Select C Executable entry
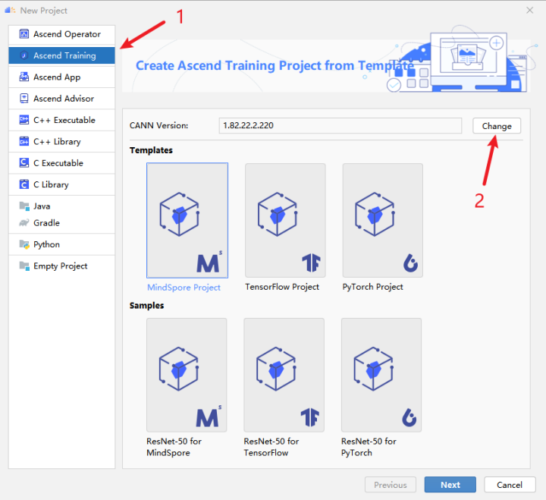Image resolution: width=546 pixels, height=500 pixels. tap(61, 163)
